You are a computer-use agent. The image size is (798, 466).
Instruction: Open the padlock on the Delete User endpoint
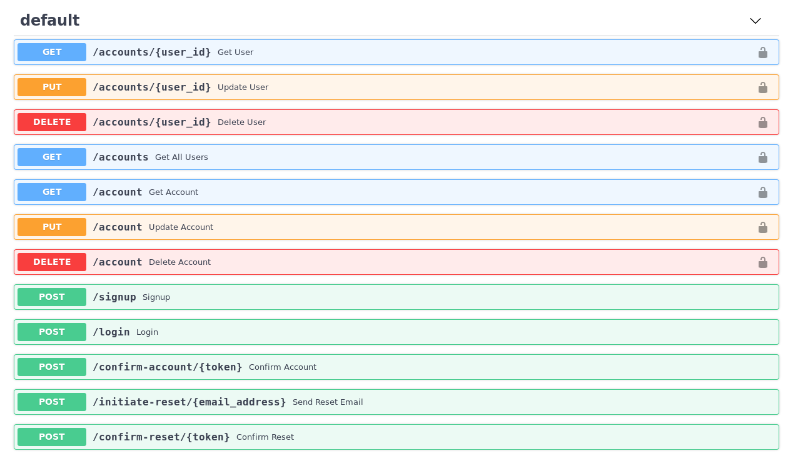(763, 122)
